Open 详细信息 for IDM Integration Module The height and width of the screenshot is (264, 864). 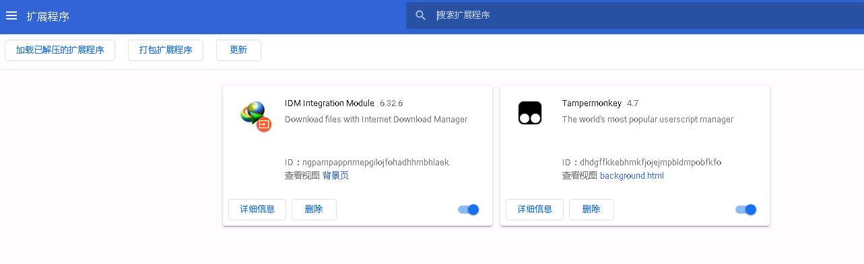pyautogui.click(x=257, y=210)
